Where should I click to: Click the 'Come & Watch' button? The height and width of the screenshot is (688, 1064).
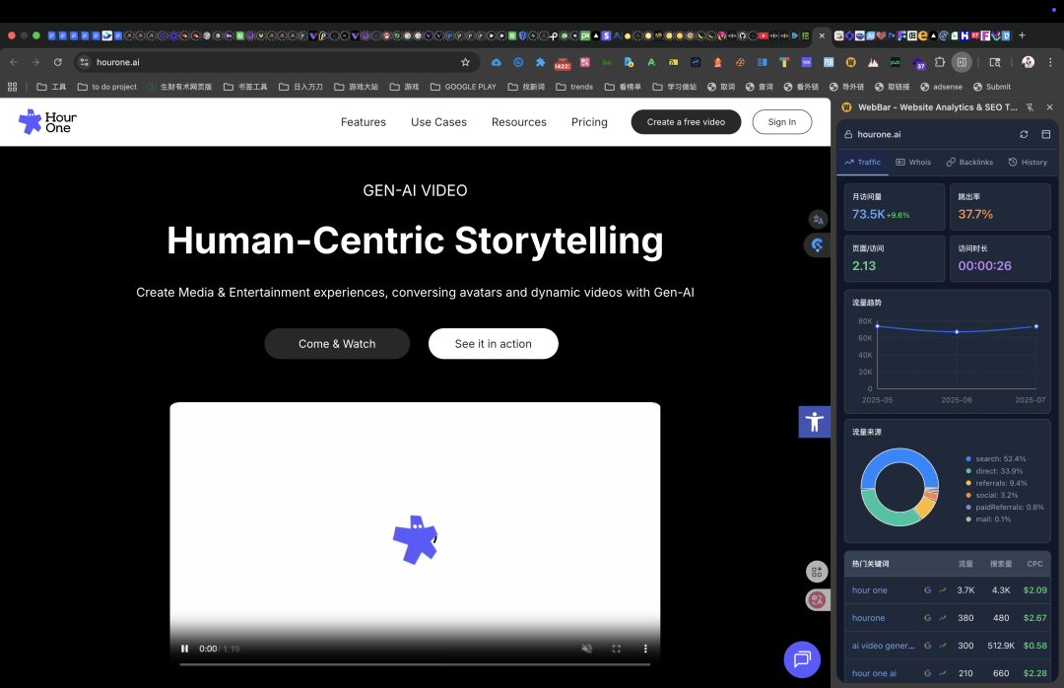[x=337, y=344]
